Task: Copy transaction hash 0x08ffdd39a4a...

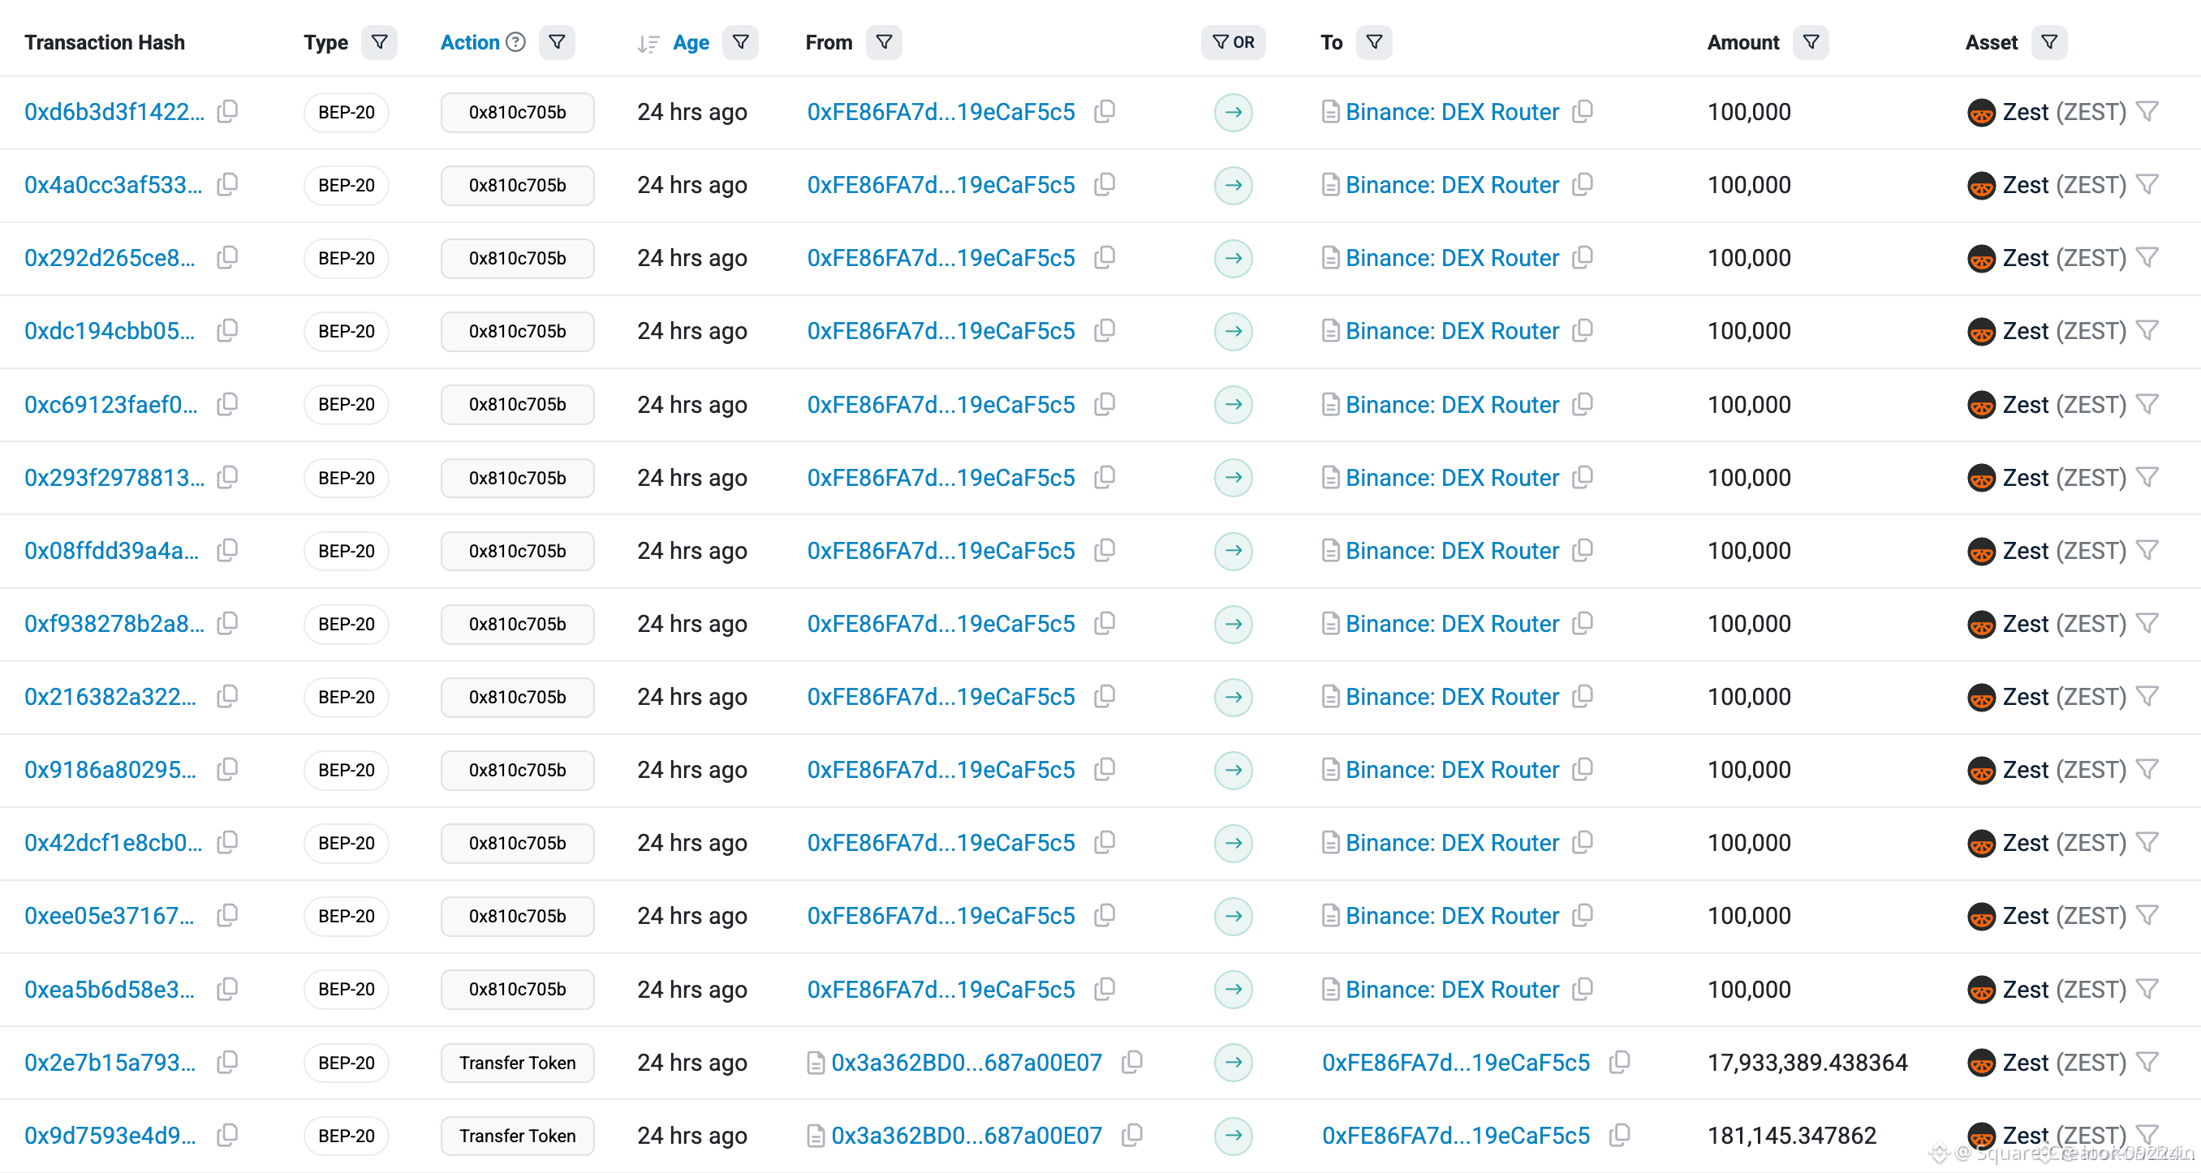Action: tap(227, 550)
